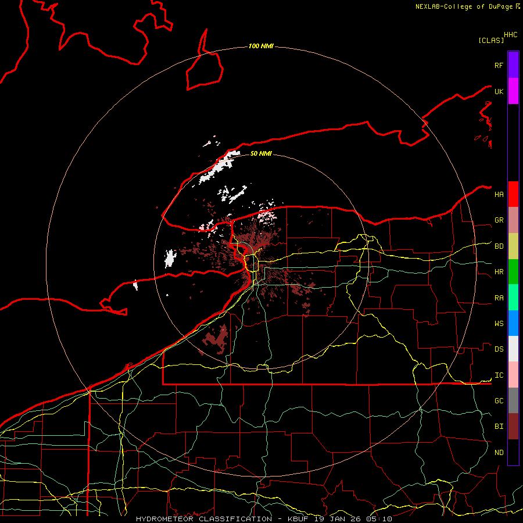Click the BD legend label
Image resolution: width=523 pixels, height=523 pixels.
coord(499,246)
